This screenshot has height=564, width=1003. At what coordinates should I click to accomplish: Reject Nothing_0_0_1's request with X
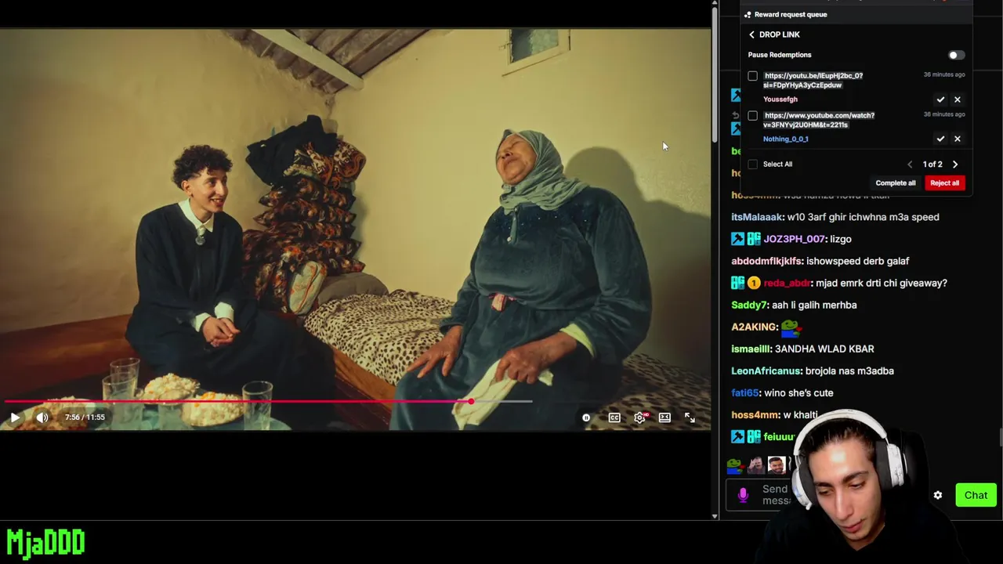958,139
